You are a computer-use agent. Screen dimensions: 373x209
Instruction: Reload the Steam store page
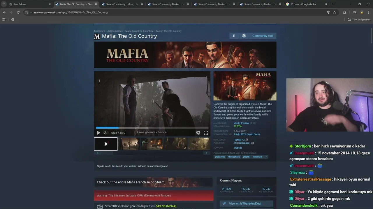(x=18, y=12)
